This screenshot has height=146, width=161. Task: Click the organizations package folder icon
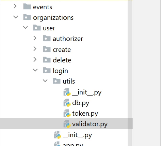[27, 17]
